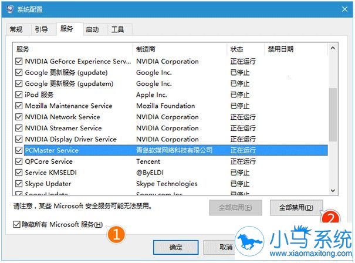Uncheck the Skype Updater checkbox
355x263 pixels.
point(19,184)
